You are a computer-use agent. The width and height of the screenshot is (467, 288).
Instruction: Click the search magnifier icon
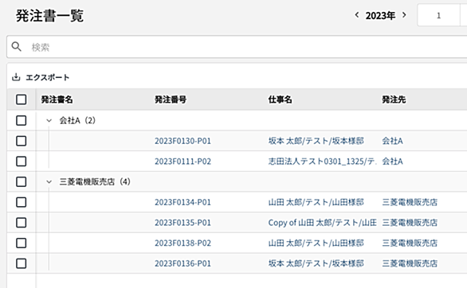coord(17,47)
